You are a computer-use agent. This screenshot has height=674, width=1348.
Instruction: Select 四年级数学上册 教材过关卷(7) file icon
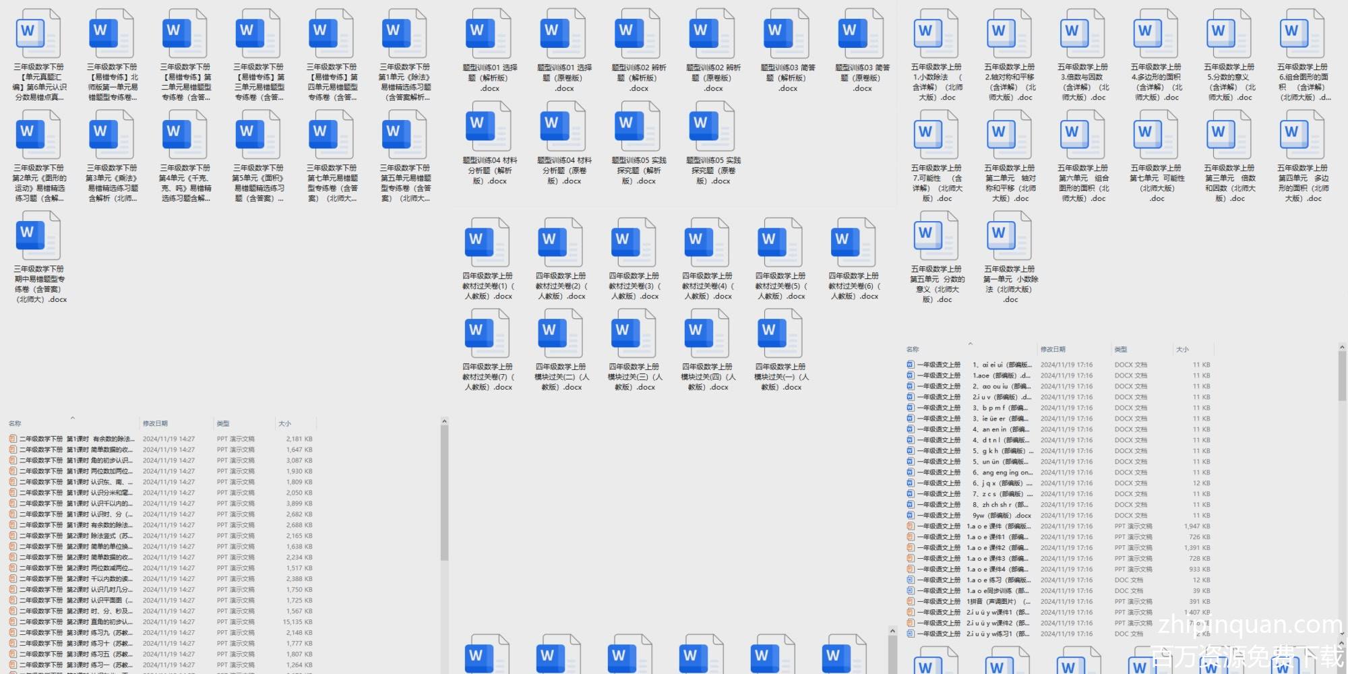pyautogui.click(x=488, y=334)
